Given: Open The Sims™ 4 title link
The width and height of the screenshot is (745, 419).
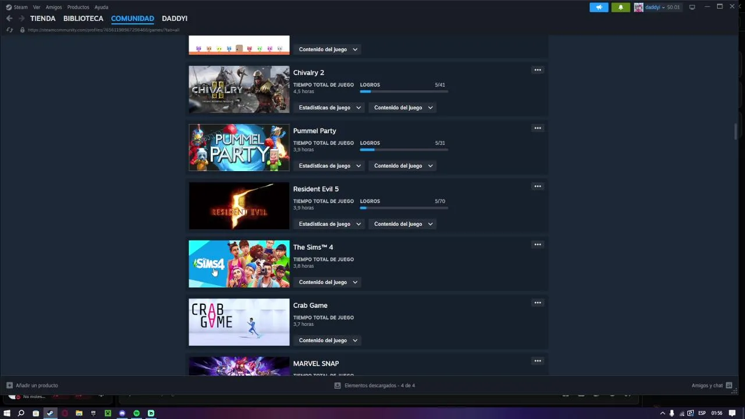Looking at the screenshot, I should pyautogui.click(x=313, y=247).
